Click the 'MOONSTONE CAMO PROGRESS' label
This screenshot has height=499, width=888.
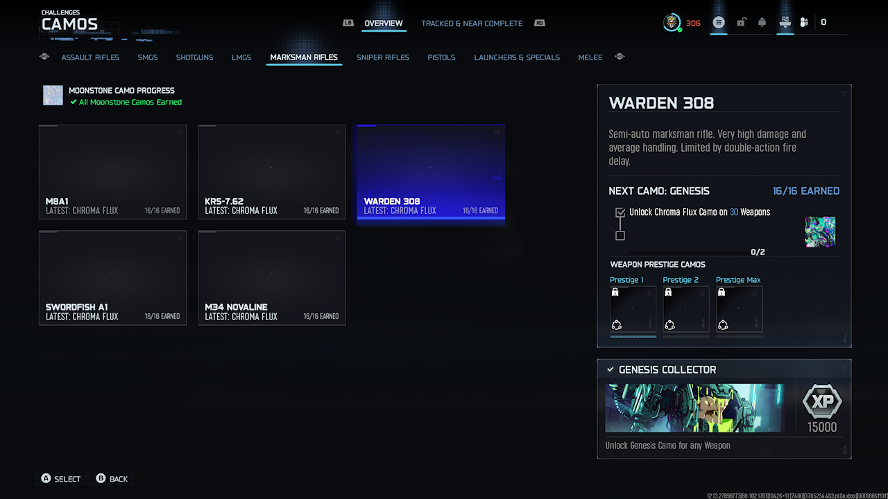pyautogui.click(x=121, y=90)
